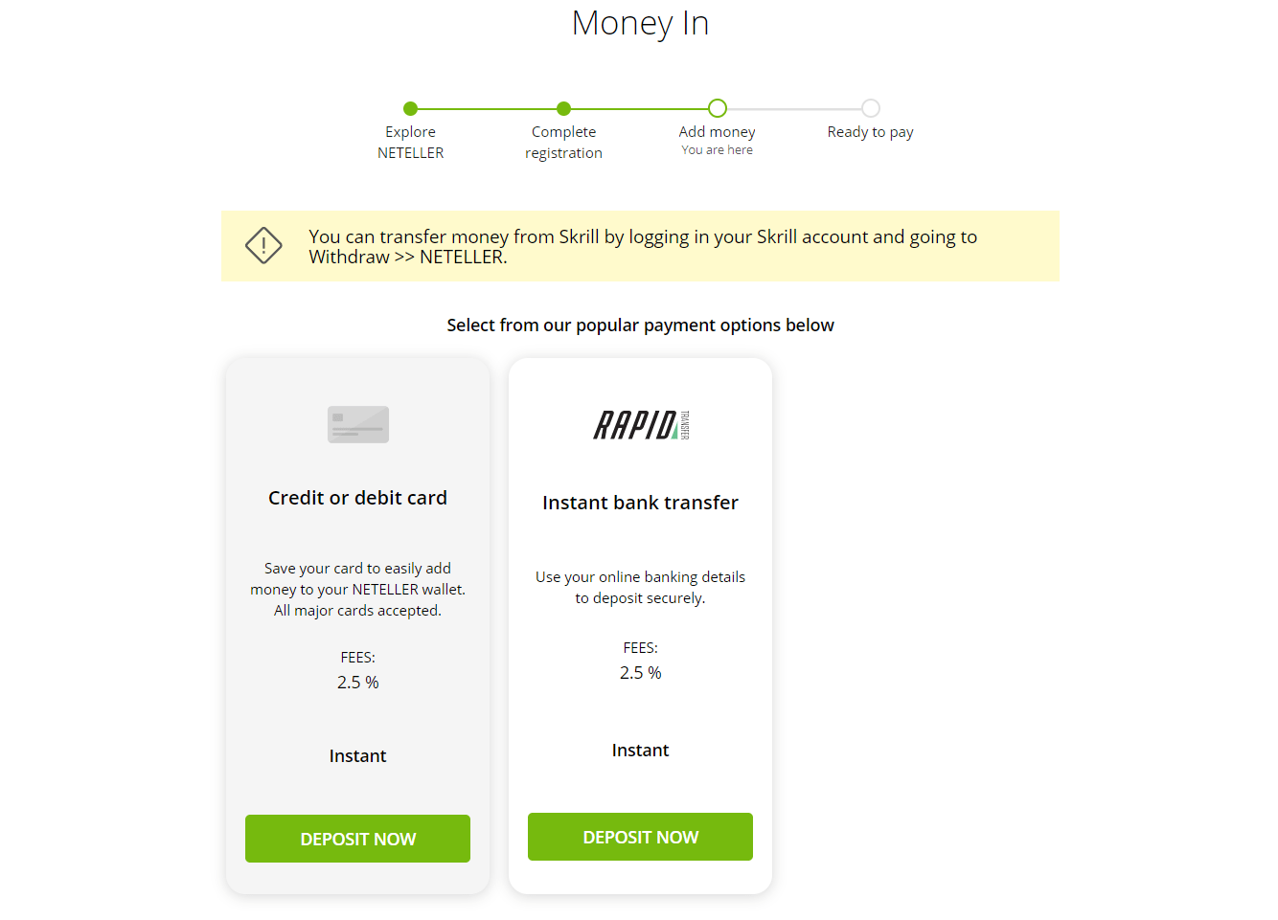The height and width of the screenshot is (920, 1278).
Task: Select the Credit or debit card heading
Action: [357, 498]
